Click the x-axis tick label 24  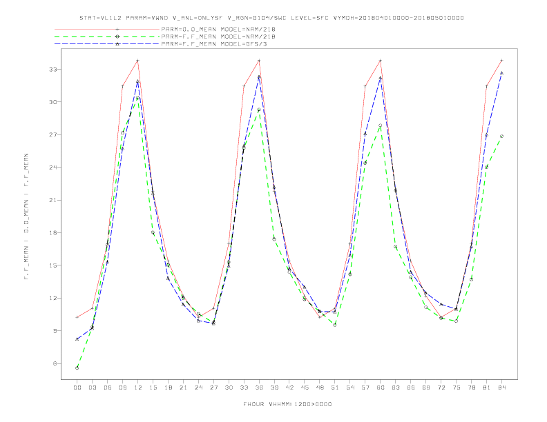198,388
